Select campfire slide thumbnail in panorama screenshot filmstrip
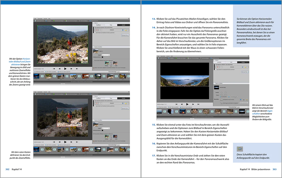282x178 pixels. (182, 111)
